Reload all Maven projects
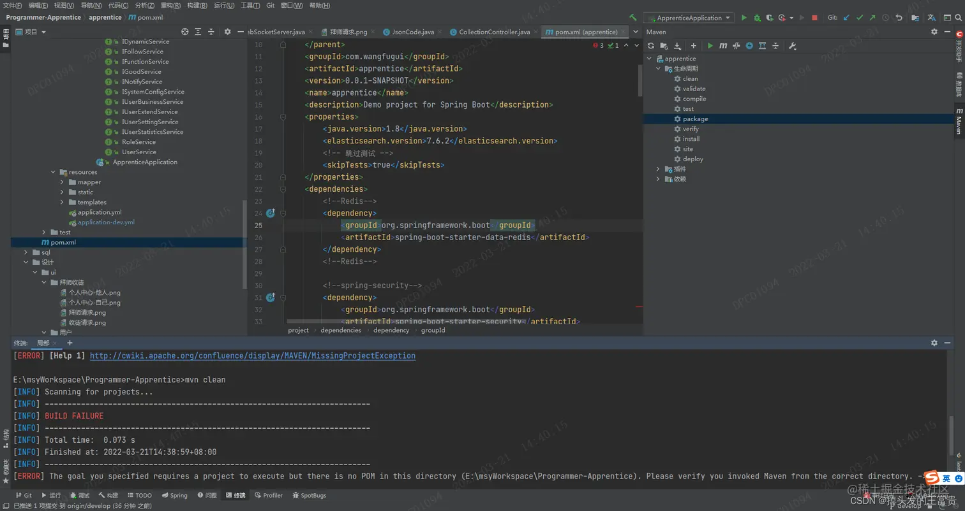Viewport: 965px width, 511px height. [651, 46]
